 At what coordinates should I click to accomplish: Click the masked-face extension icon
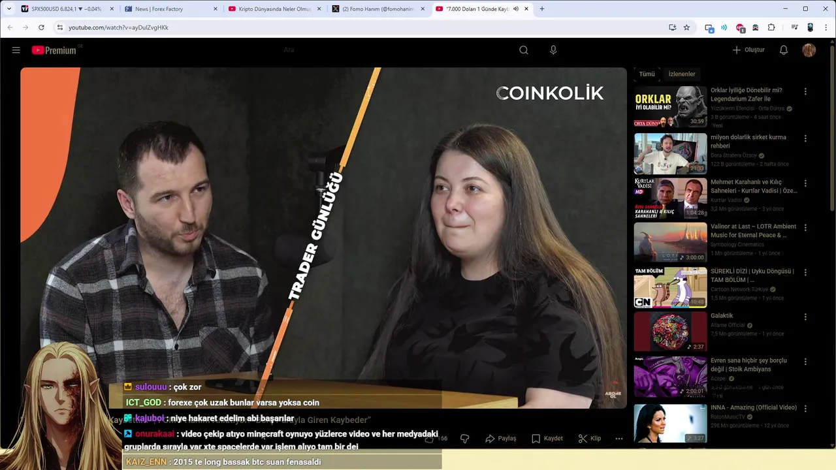click(x=756, y=27)
